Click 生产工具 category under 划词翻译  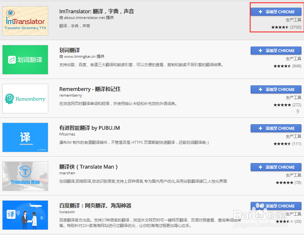point(293,59)
